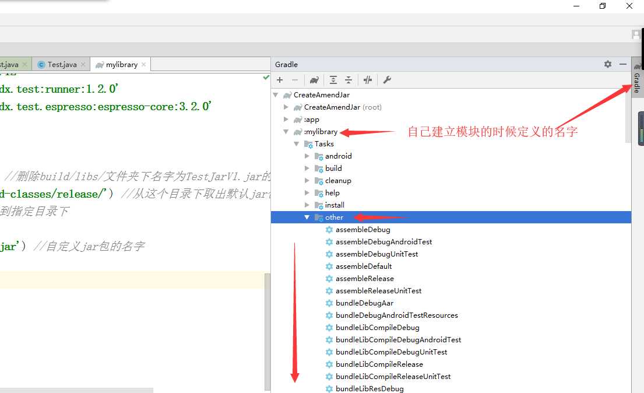Click the editor vertical scrollbar thumb
The width and height of the screenshot is (644, 393).
click(268, 332)
